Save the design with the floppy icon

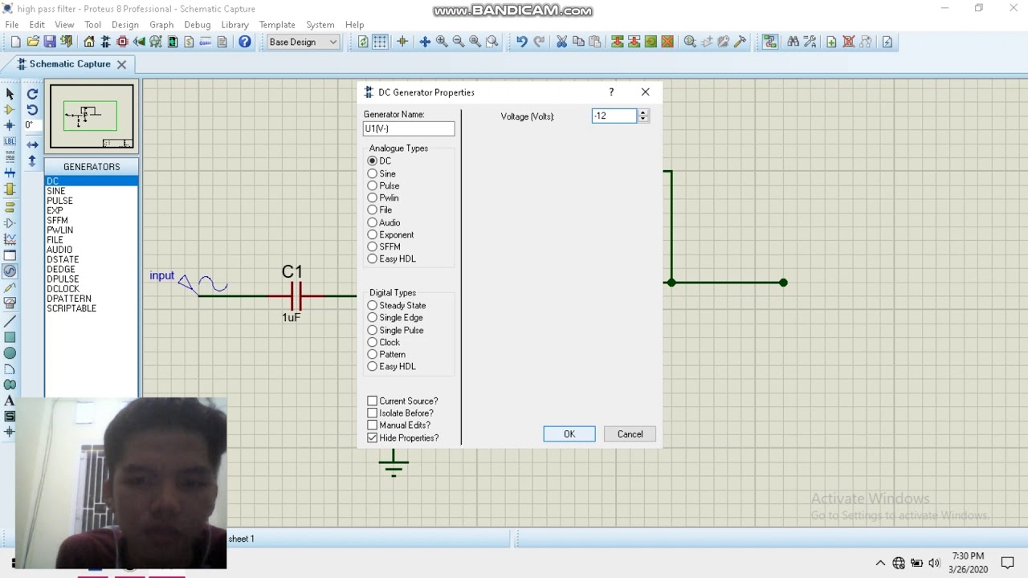click(50, 42)
